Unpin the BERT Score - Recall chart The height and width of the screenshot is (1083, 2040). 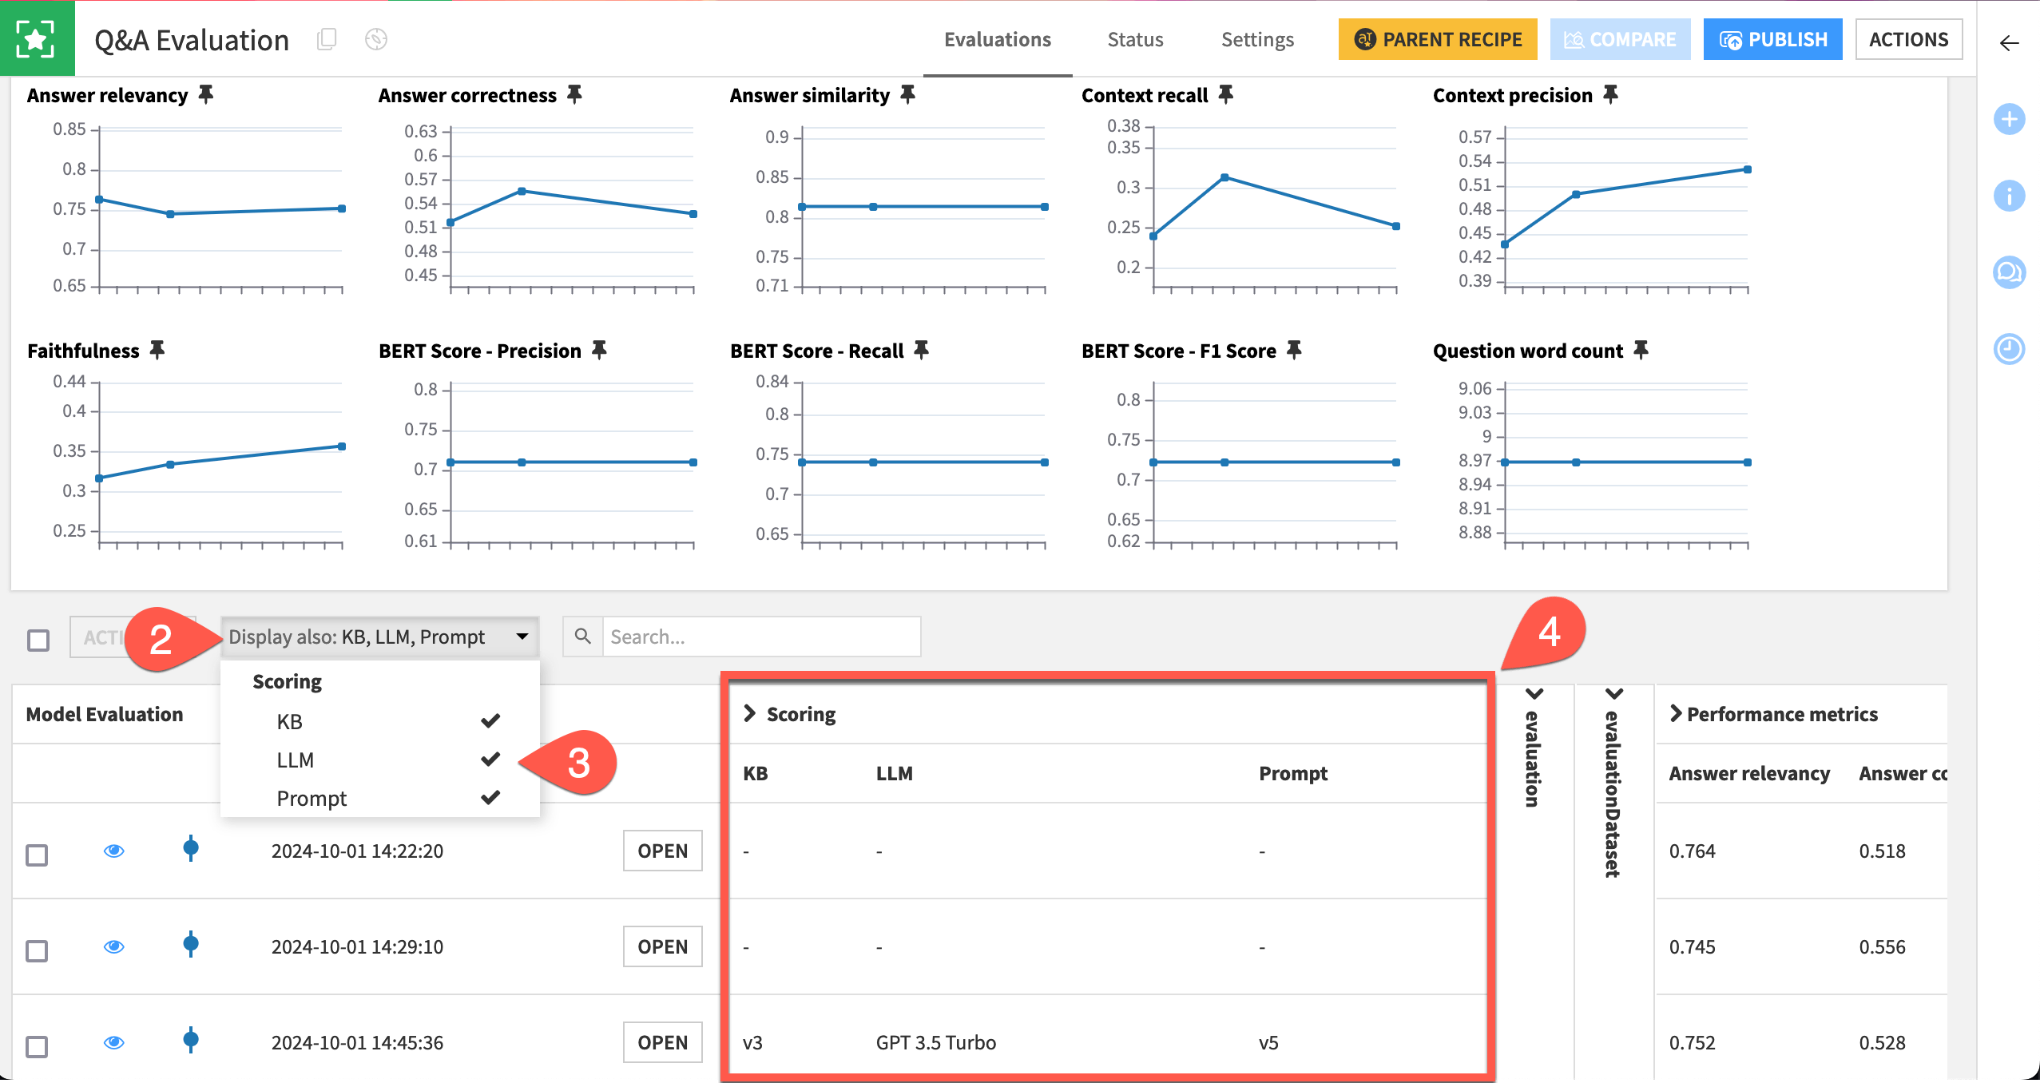tap(921, 350)
